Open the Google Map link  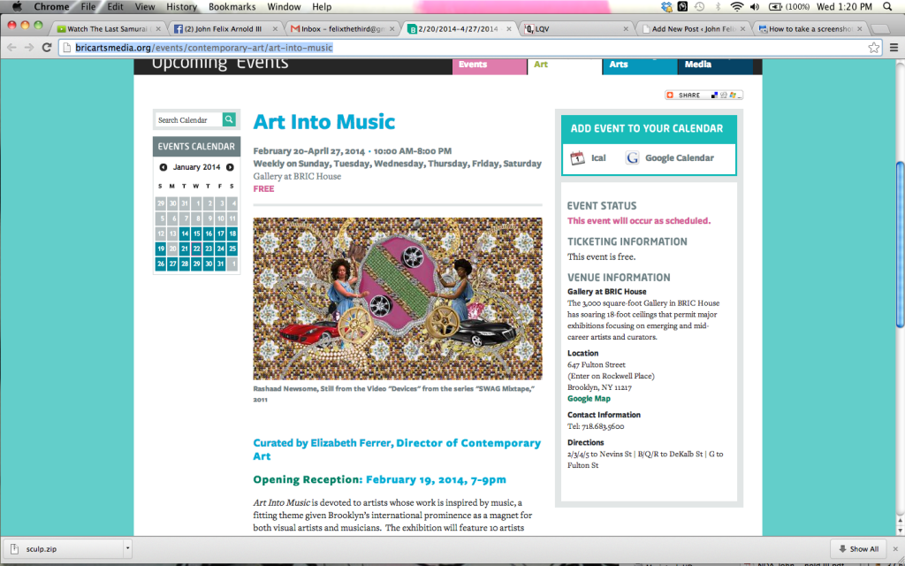click(x=589, y=399)
